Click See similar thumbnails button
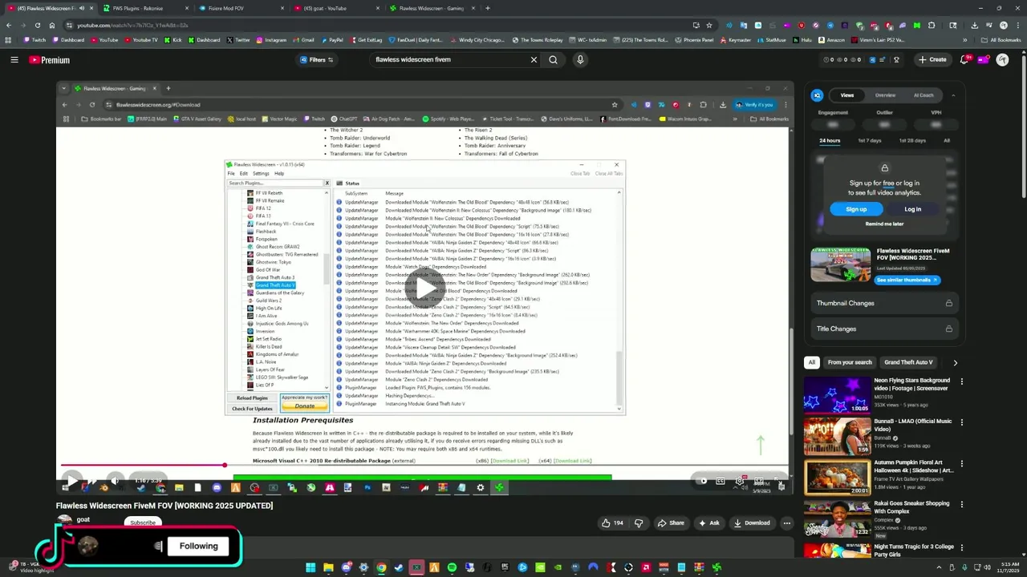1027x577 pixels. point(906,280)
